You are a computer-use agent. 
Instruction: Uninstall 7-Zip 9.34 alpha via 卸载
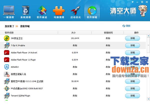[132, 45]
